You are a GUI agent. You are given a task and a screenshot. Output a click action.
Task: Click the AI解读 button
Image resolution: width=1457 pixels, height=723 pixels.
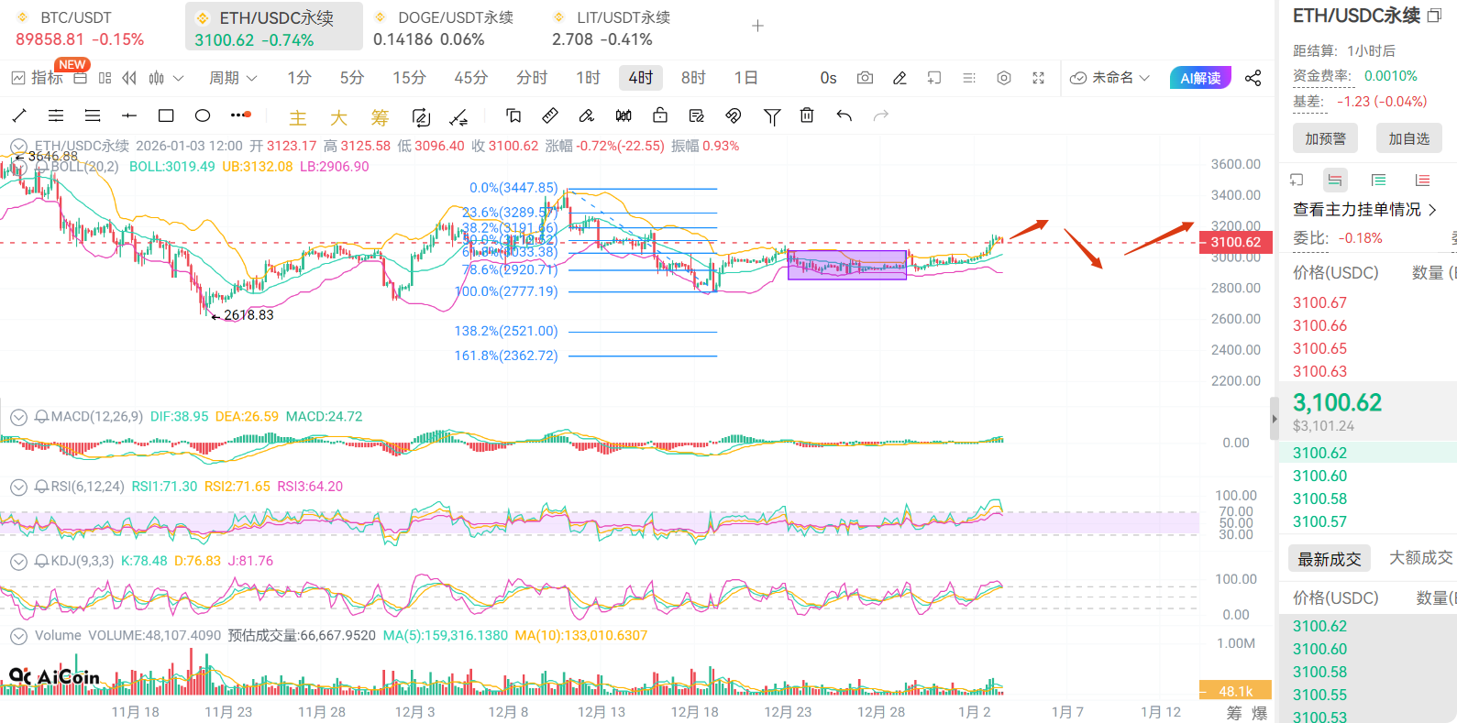(1199, 78)
